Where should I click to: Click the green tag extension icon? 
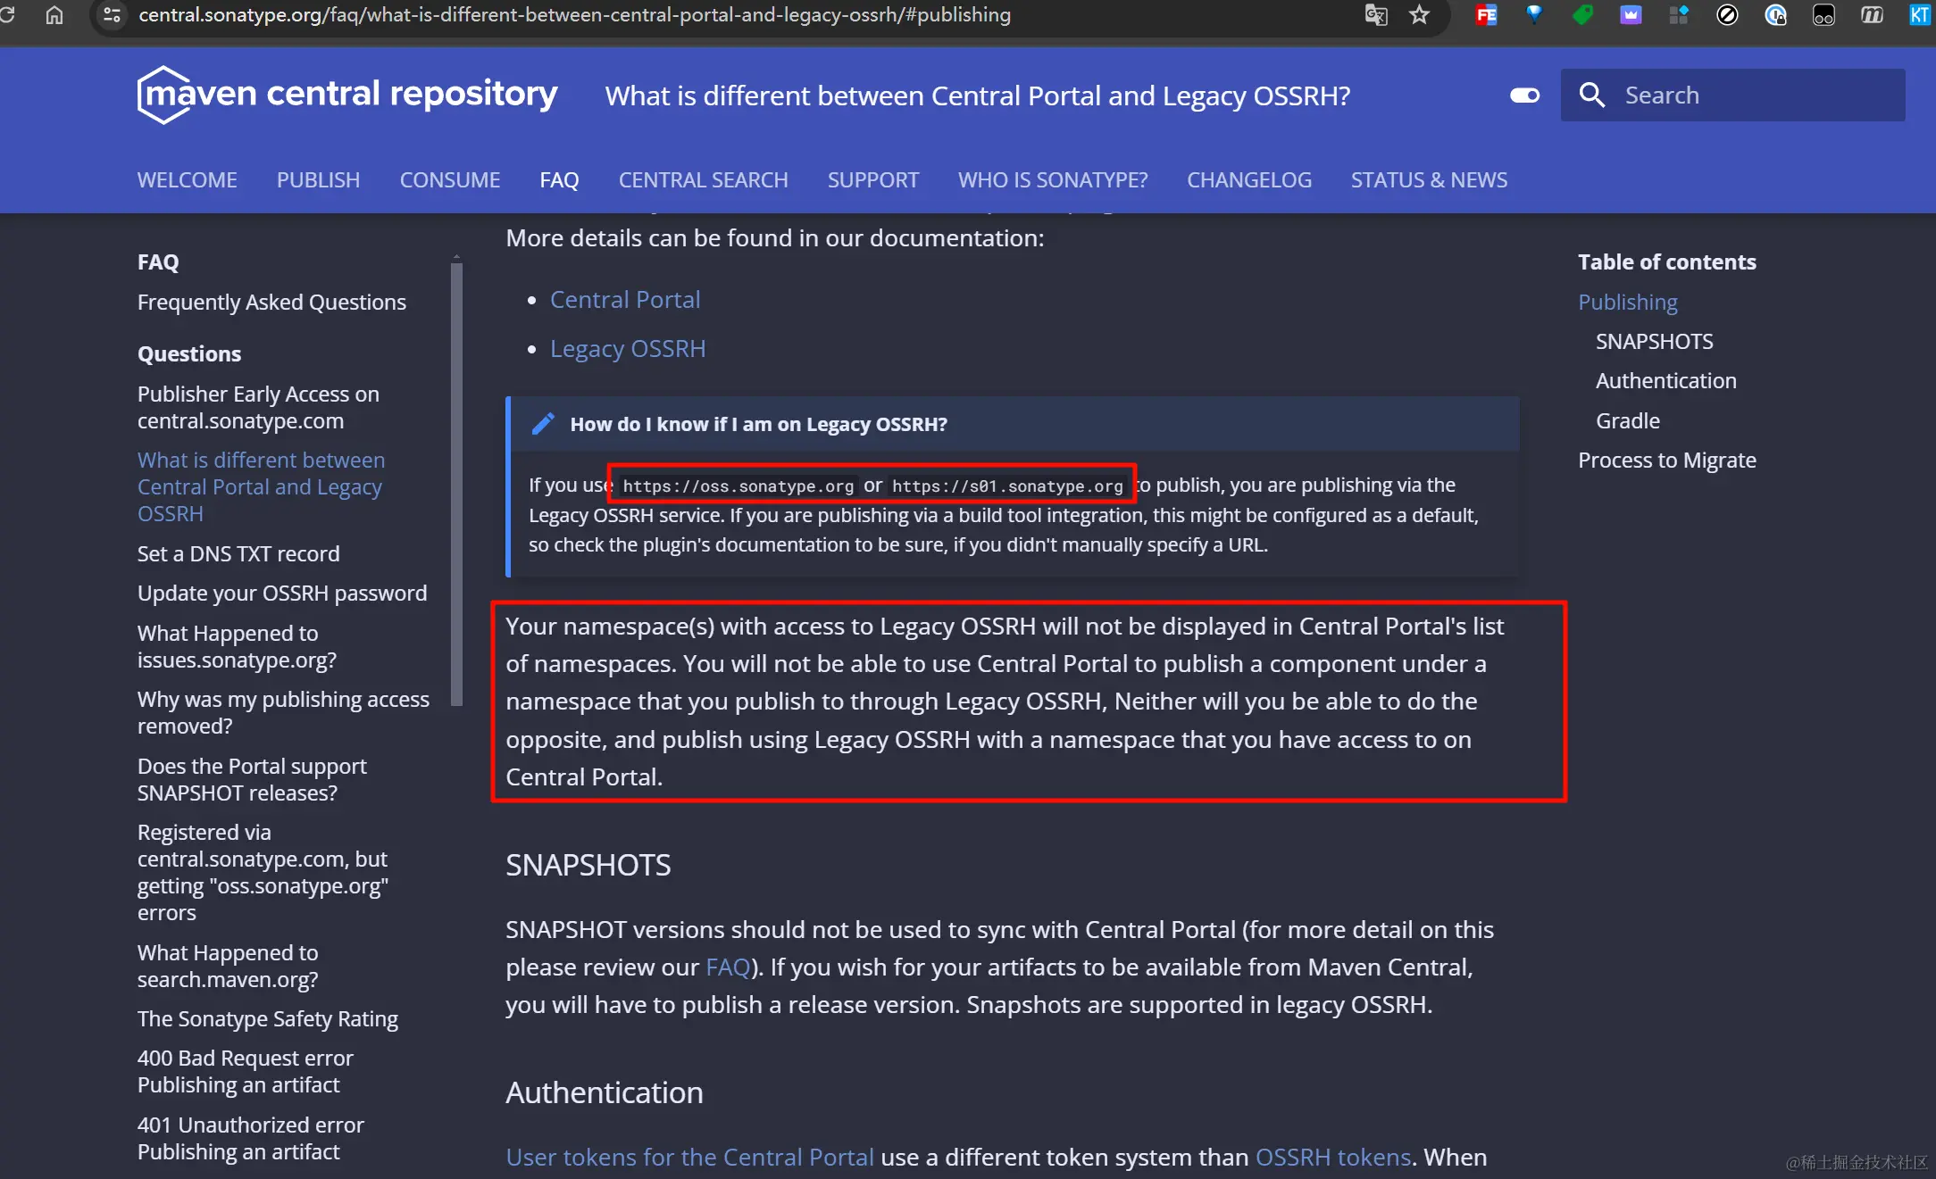pyautogui.click(x=1582, y=15)
